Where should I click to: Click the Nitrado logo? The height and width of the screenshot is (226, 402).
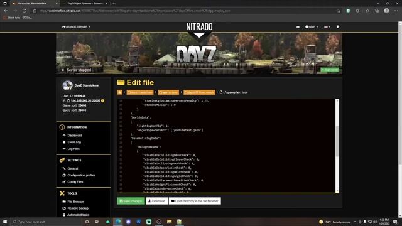(199, 26)
